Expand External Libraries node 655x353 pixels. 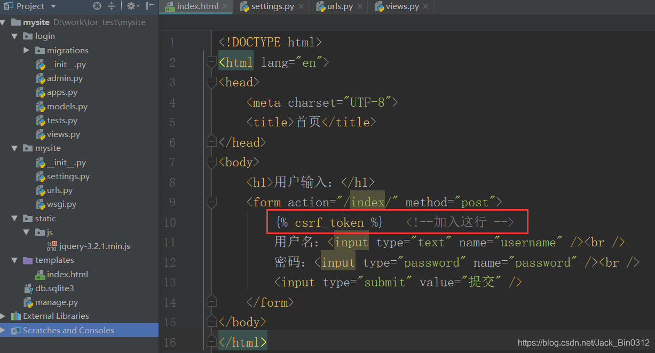click(4, 316)
